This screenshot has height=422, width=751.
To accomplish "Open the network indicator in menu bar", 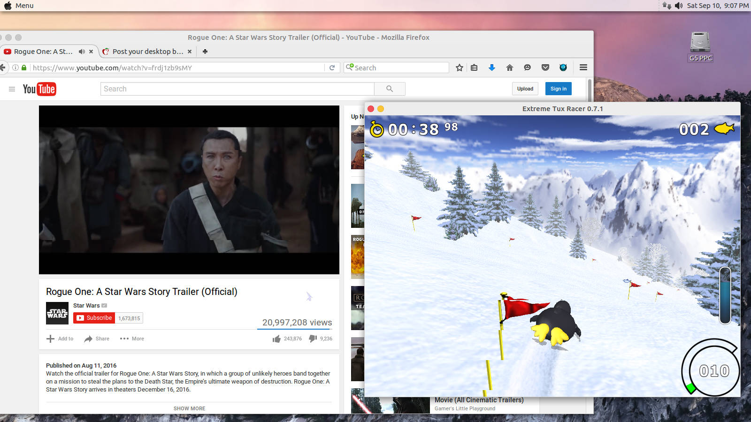I will point(667,6).
